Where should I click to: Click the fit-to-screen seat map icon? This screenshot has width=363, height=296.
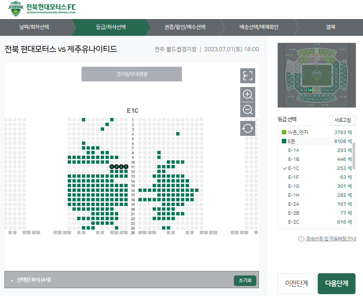point(248,76)
